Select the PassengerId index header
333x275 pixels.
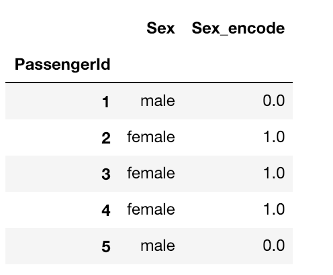(x=62, y=64)
